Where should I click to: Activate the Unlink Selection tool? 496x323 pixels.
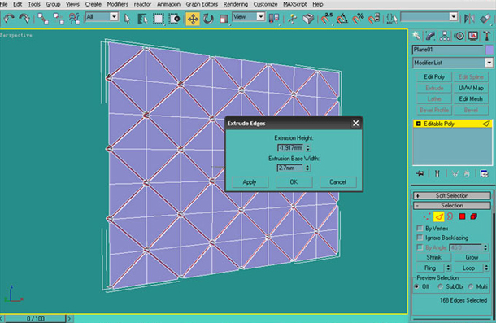coord(59,19)
